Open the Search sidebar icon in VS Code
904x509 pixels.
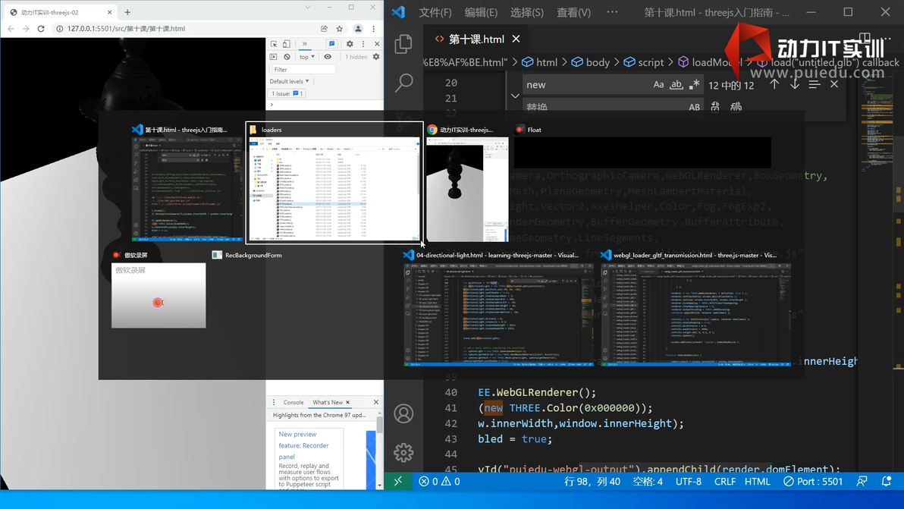[x=403, y=82]
